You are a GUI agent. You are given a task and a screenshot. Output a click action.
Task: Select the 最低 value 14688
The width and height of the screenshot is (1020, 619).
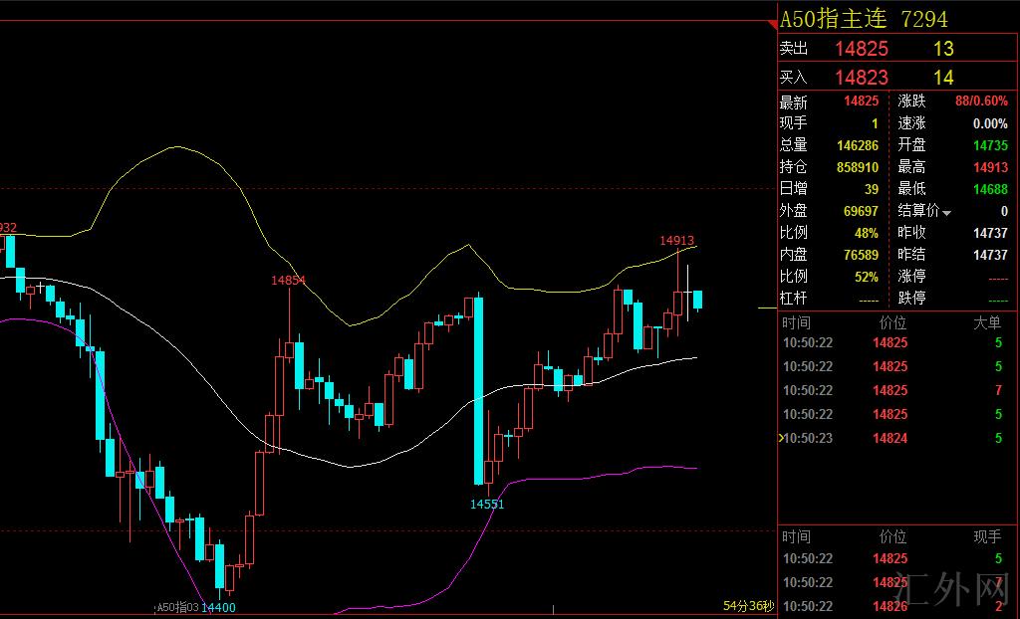coord(990,189)
